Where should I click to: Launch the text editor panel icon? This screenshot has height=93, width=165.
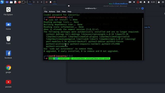pos(15,2)
